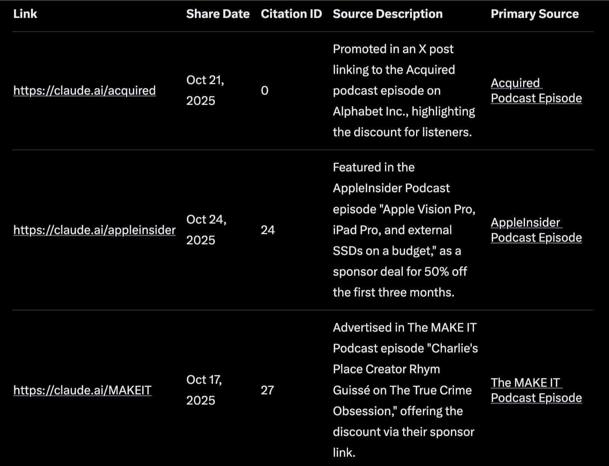The height and width of the screenshot is (466, 609).
Task: Open the claude.ai/acquired link
Action: tap(84, 91)
